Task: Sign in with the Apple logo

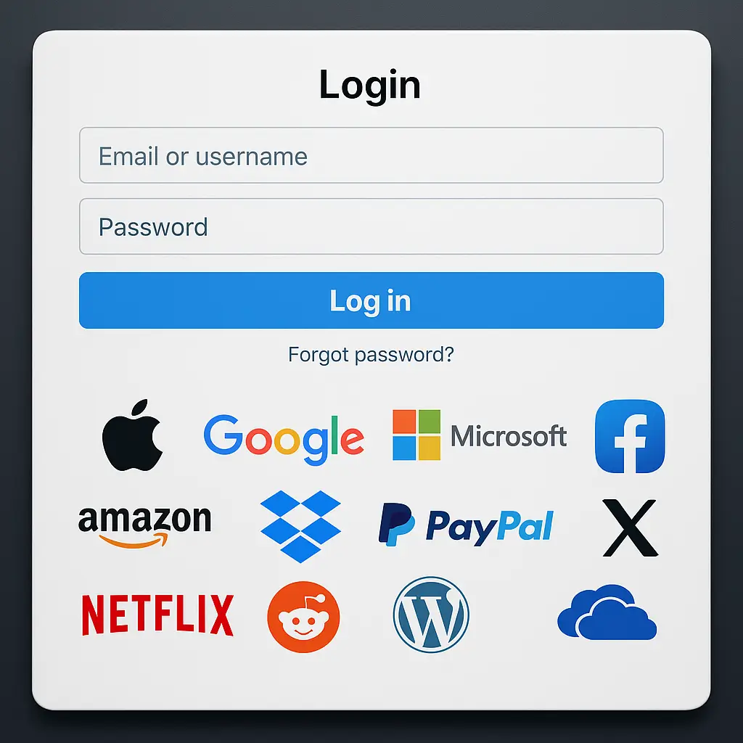Action: (x=133, y=435)
